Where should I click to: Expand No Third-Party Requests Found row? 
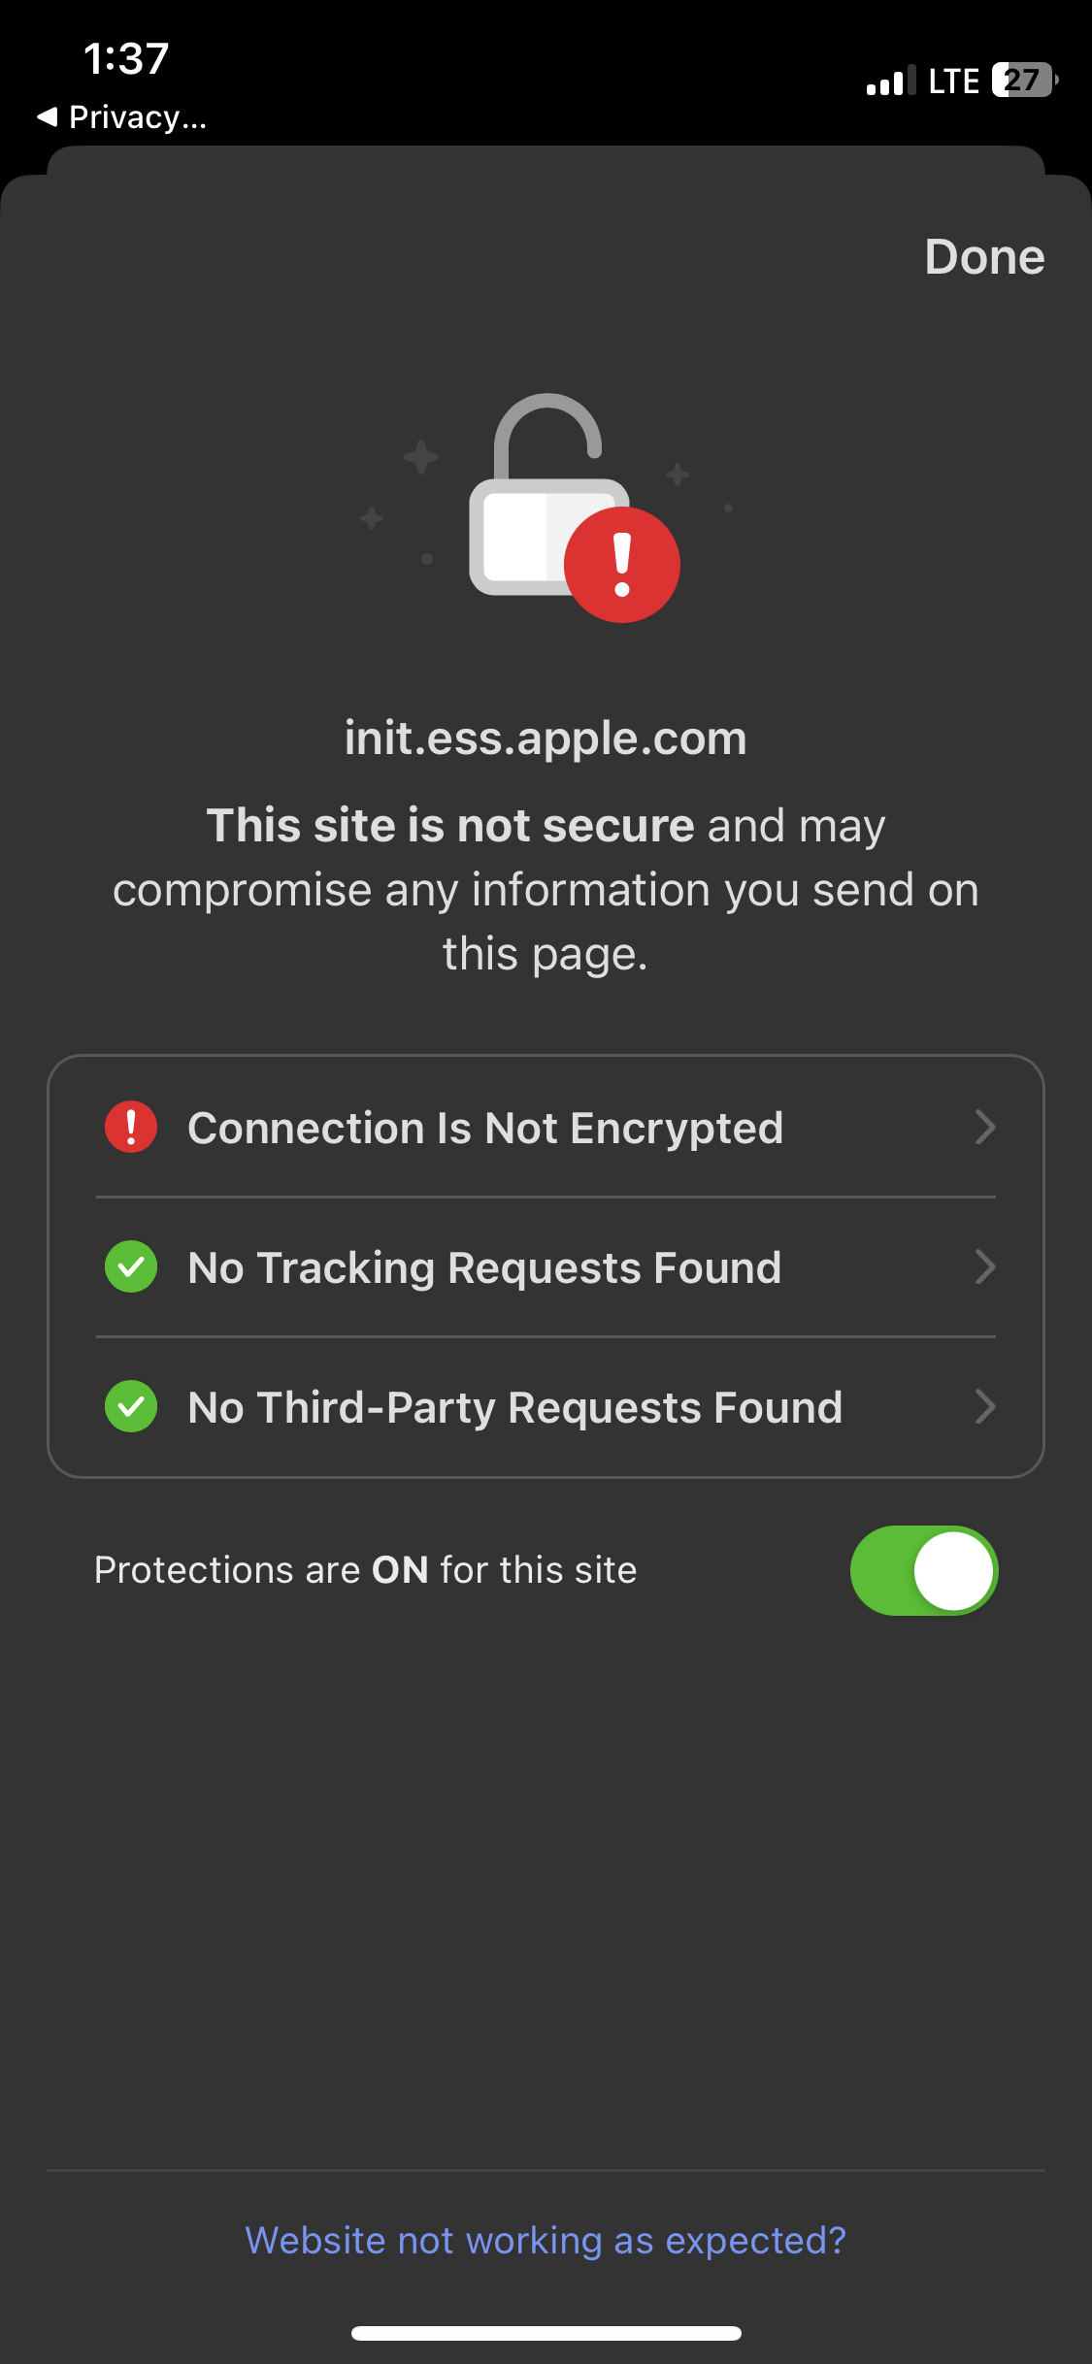click(x=546, y=1406)
